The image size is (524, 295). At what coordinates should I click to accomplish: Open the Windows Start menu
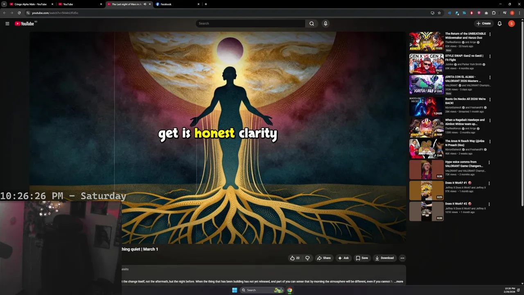[235, 290]
